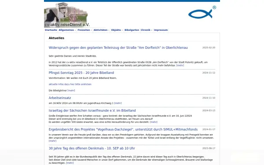Click [mehr] after 'nicht mehr befahrbar'
Viewport: 264px width, 165px height.
point(180,65)
